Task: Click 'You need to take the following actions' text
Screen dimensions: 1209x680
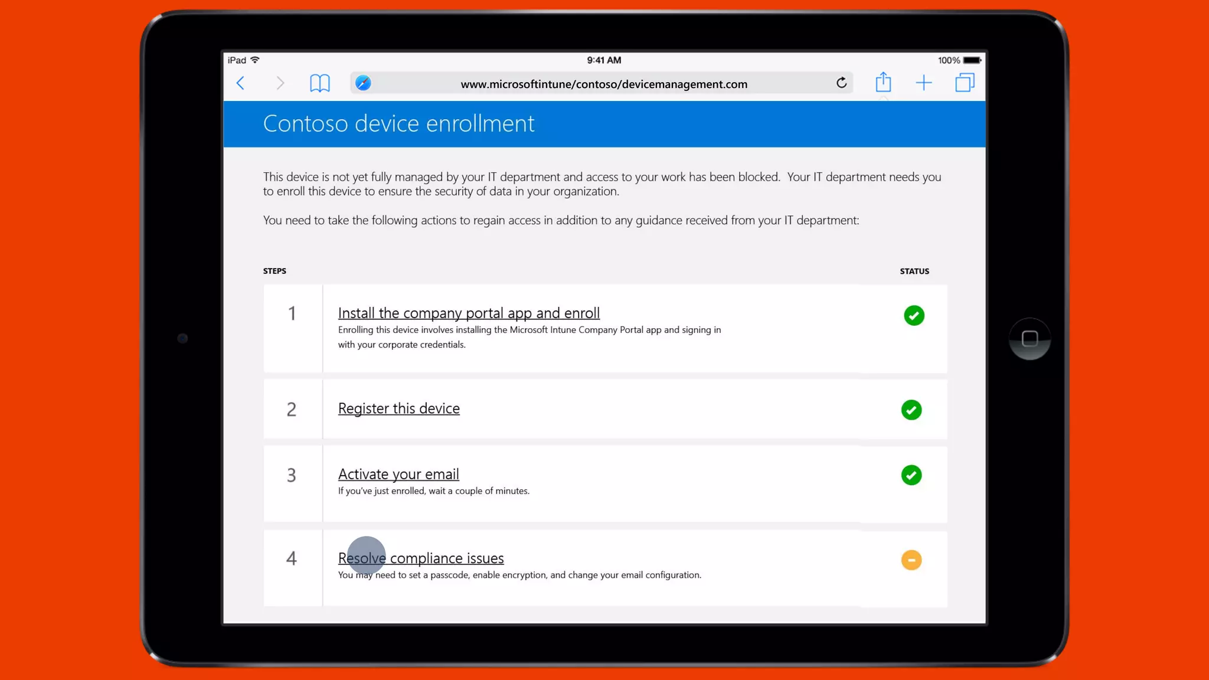Action: pyautogui.click(x=561, y=220)
